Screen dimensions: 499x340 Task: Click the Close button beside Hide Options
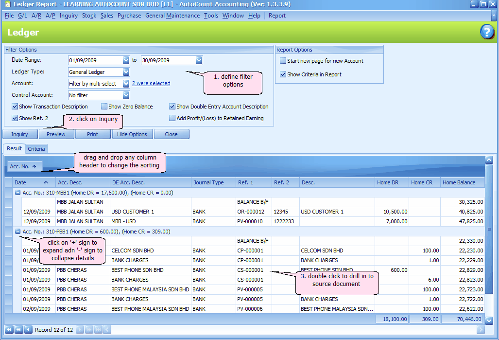172,134
